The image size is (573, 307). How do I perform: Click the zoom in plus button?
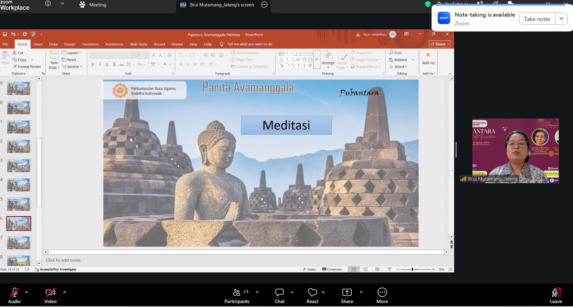(433, 269)
